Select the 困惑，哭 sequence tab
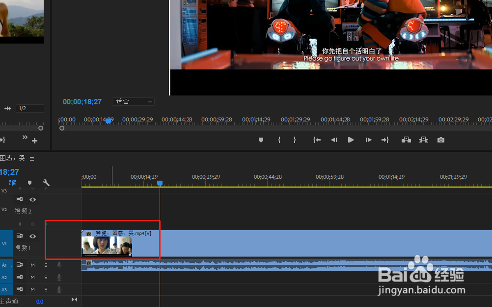The image size is (492, 307). tap(13, 158)
